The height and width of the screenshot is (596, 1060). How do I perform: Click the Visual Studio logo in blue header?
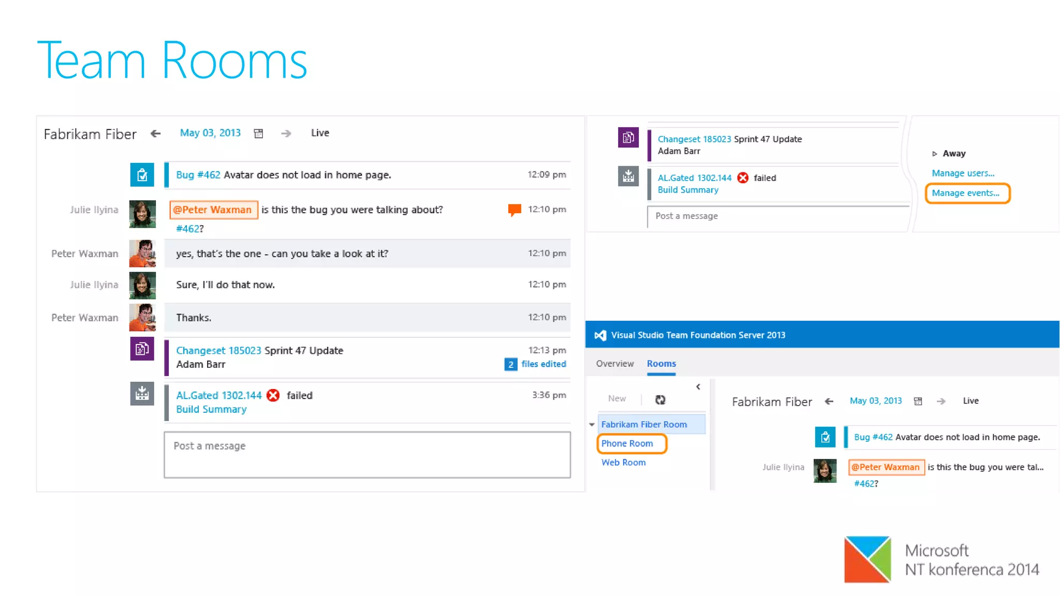point(600,335)
